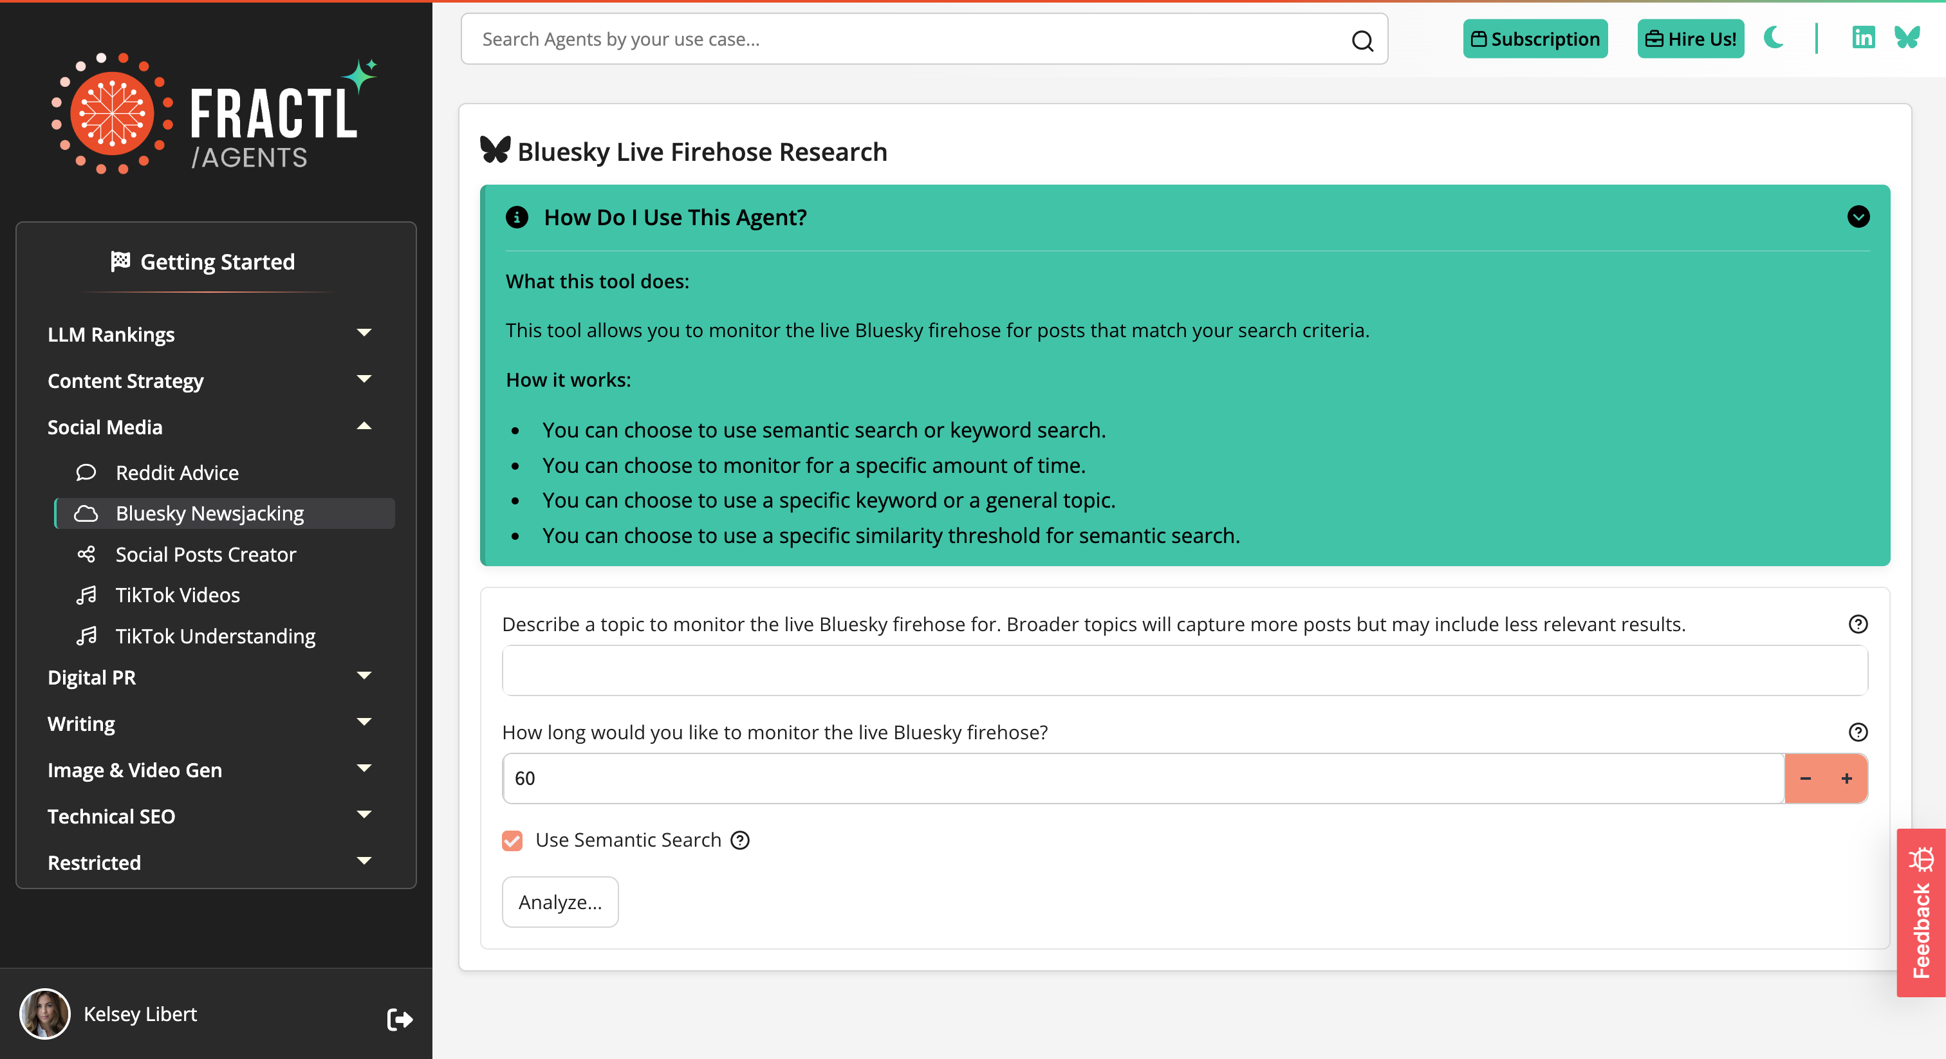
Task: Open the TikTok Understanding agent
Action: (x=216, y=635)
